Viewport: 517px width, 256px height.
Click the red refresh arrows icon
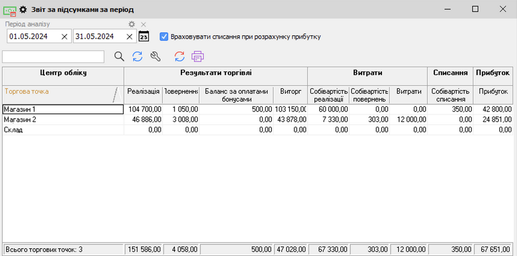[179, 56]
